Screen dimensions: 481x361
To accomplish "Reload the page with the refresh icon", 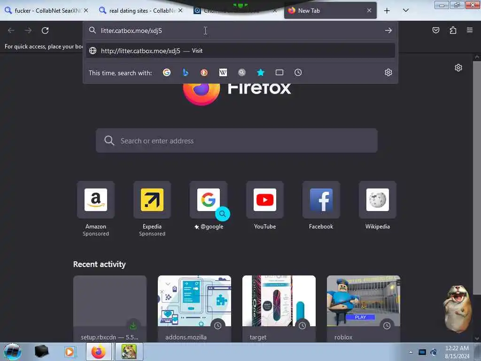I will [45, 31].
